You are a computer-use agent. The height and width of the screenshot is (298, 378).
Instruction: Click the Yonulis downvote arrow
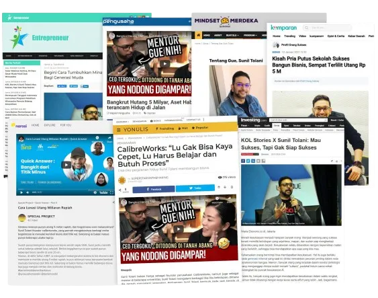225,187
